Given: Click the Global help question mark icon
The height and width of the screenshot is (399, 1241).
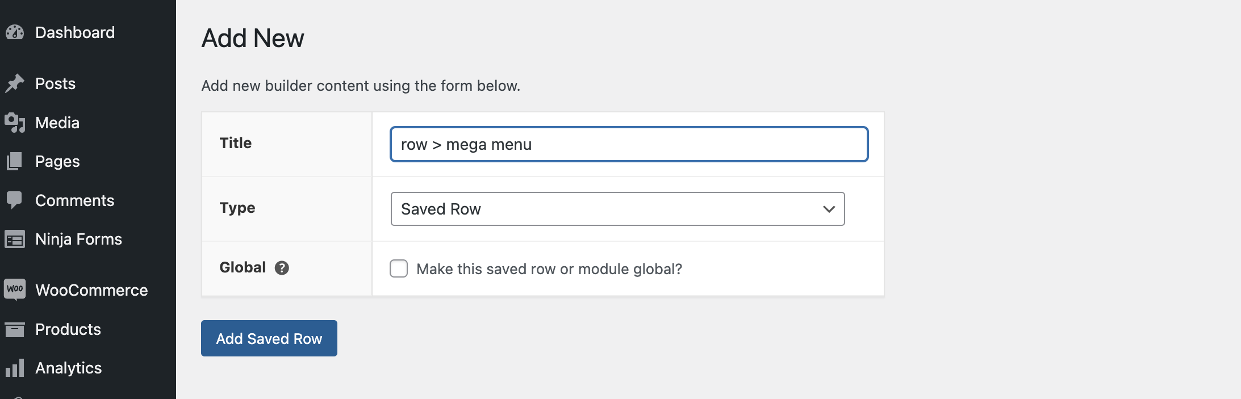Looking at the screenshot, I should tap(282, 268).
